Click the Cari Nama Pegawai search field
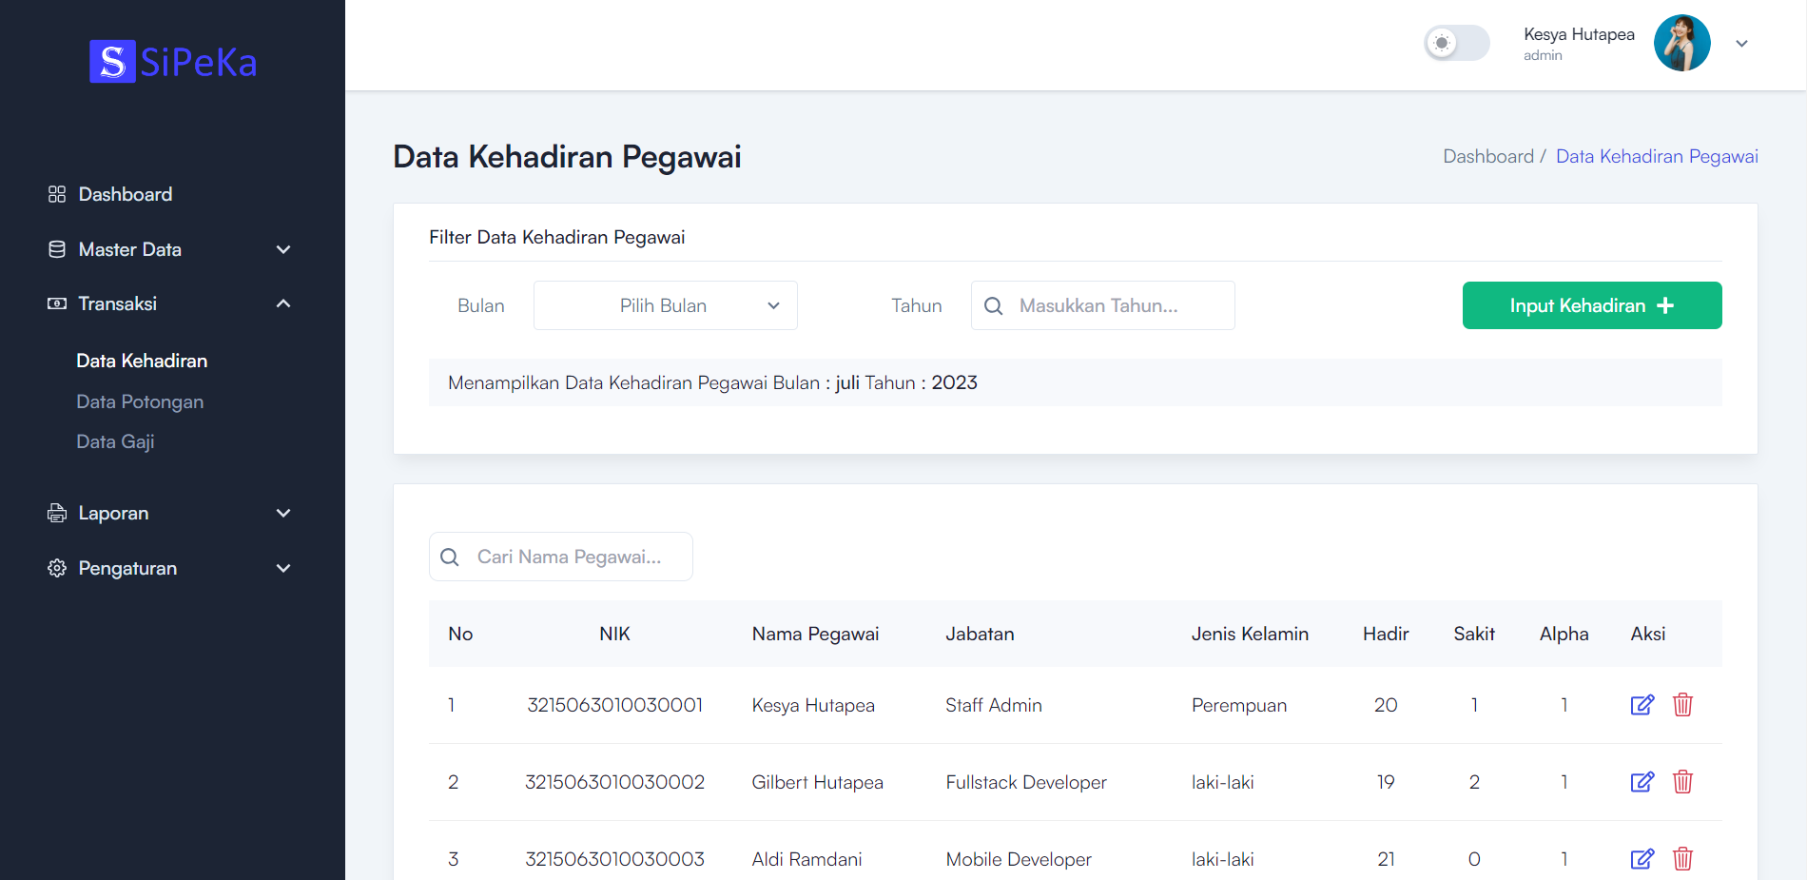 (560, 556)
